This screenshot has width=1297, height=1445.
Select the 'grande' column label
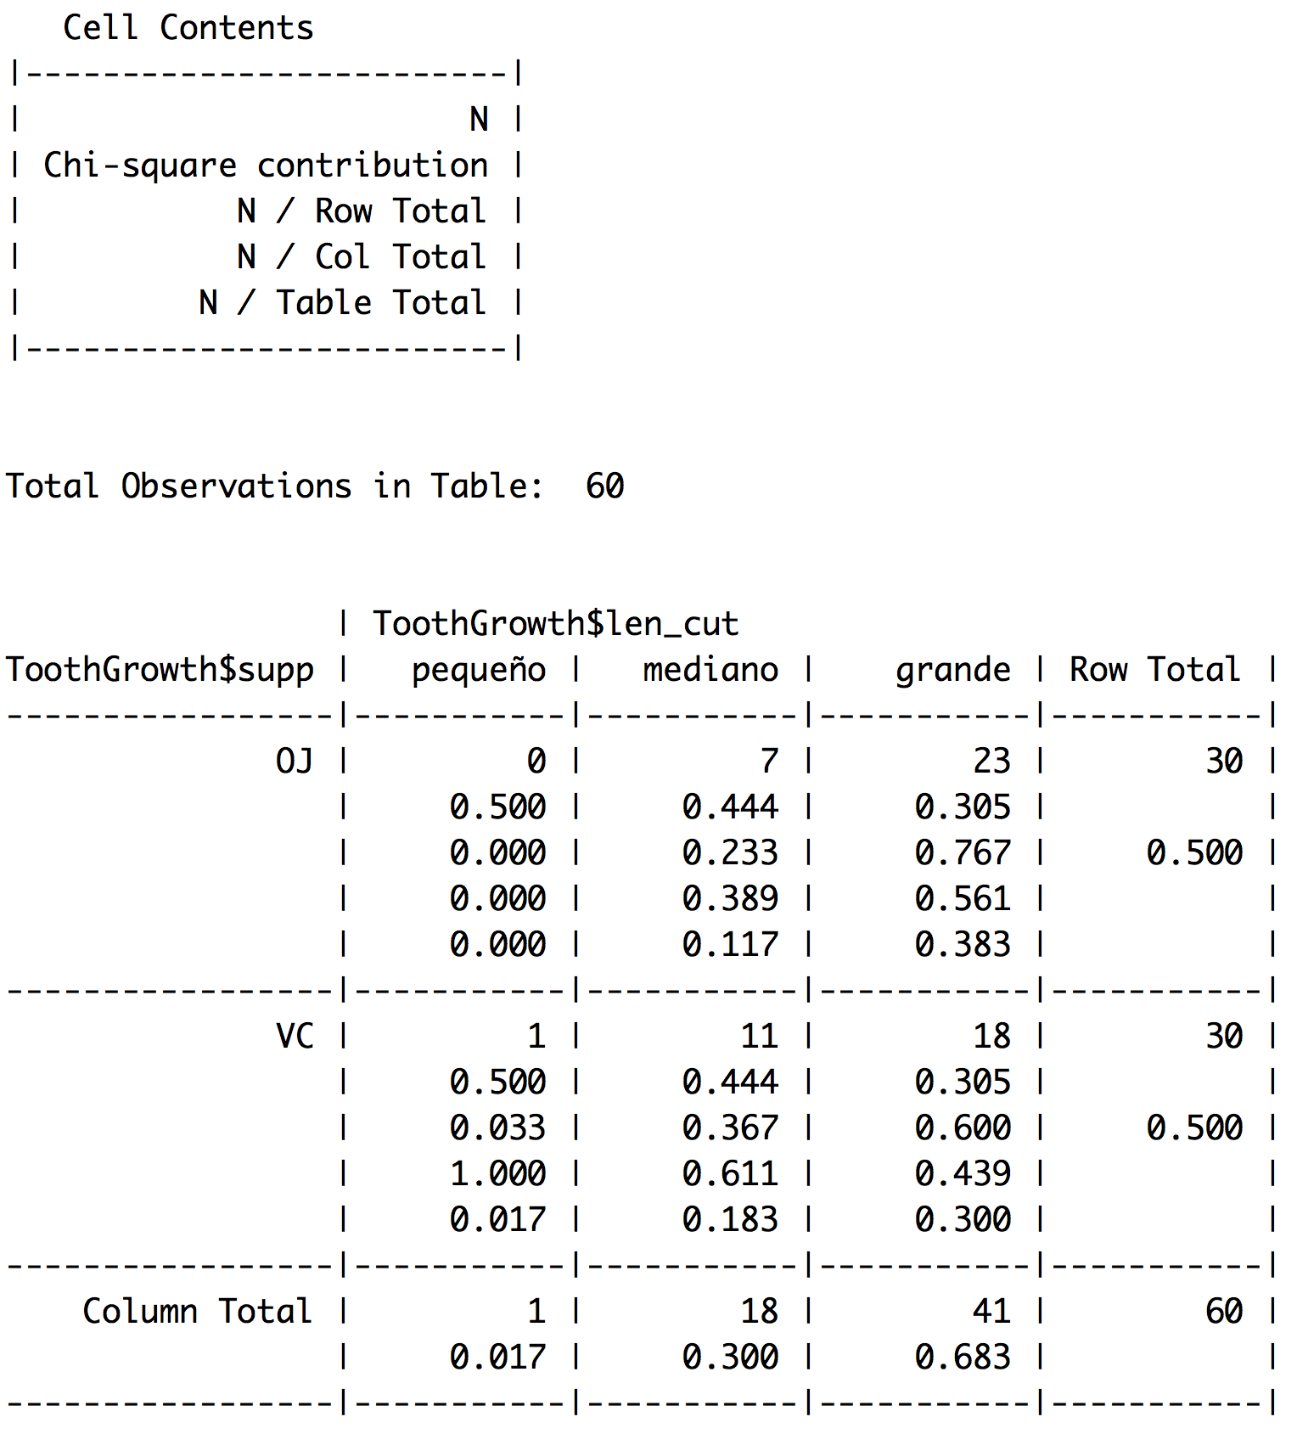(953, 670)
